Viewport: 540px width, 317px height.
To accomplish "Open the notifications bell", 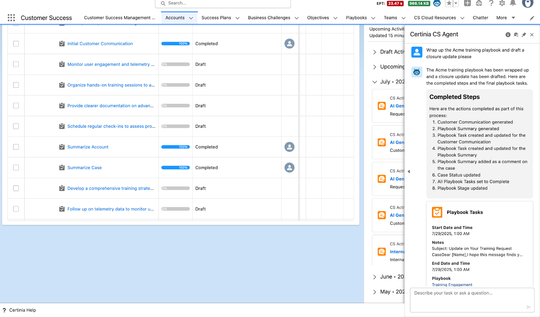I will point(513,3).
